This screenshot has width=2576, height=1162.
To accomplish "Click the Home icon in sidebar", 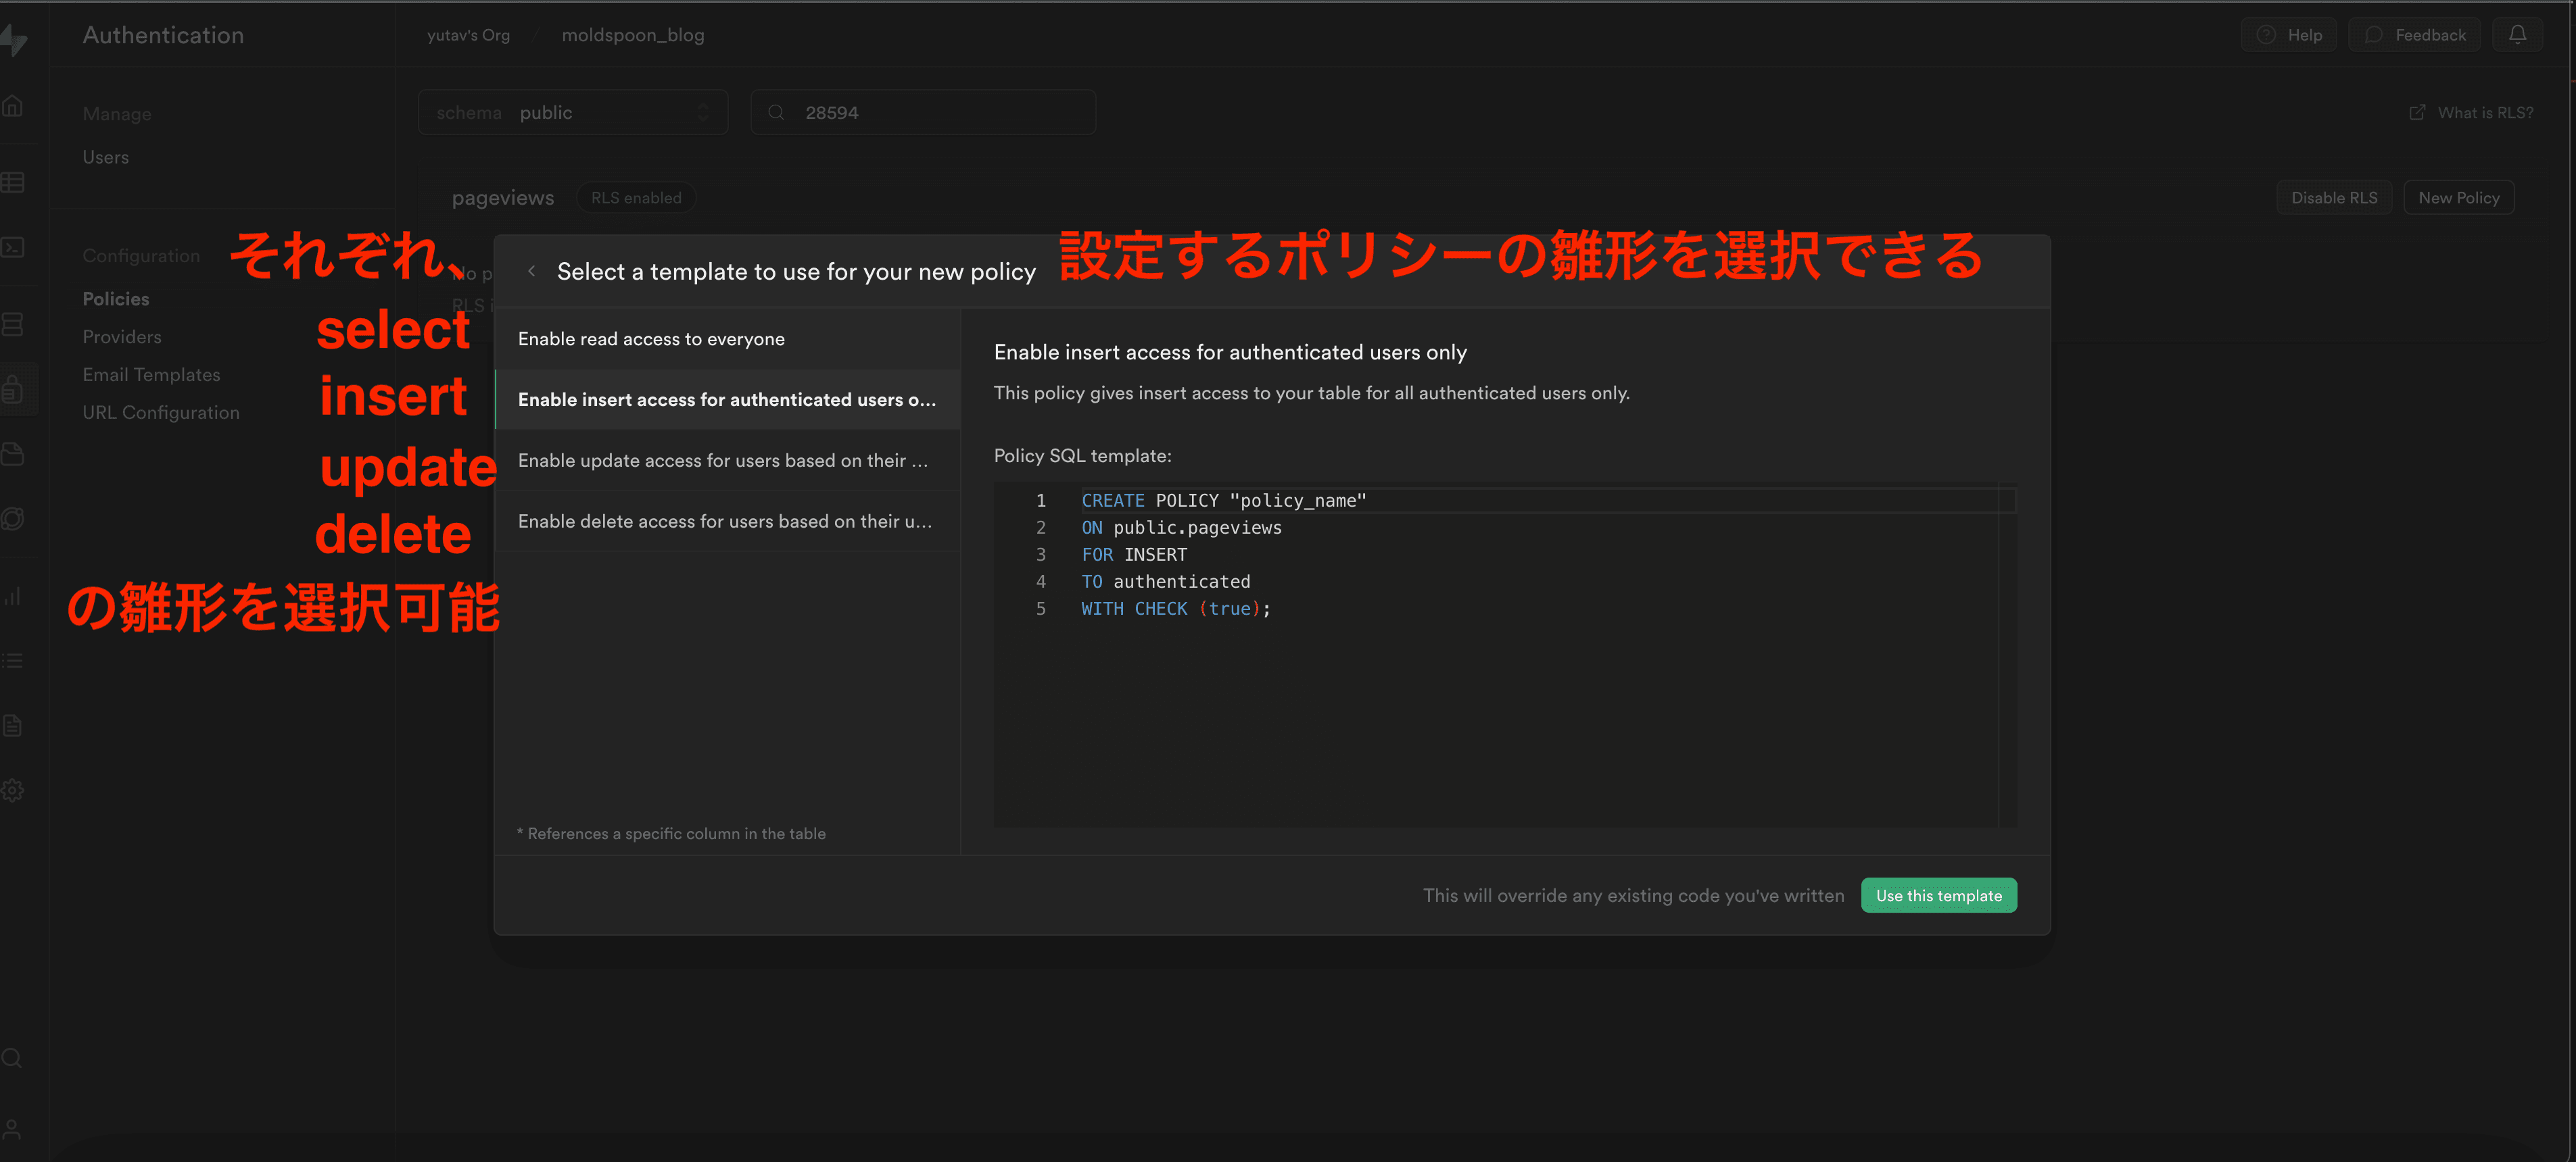I will [12, 106].
